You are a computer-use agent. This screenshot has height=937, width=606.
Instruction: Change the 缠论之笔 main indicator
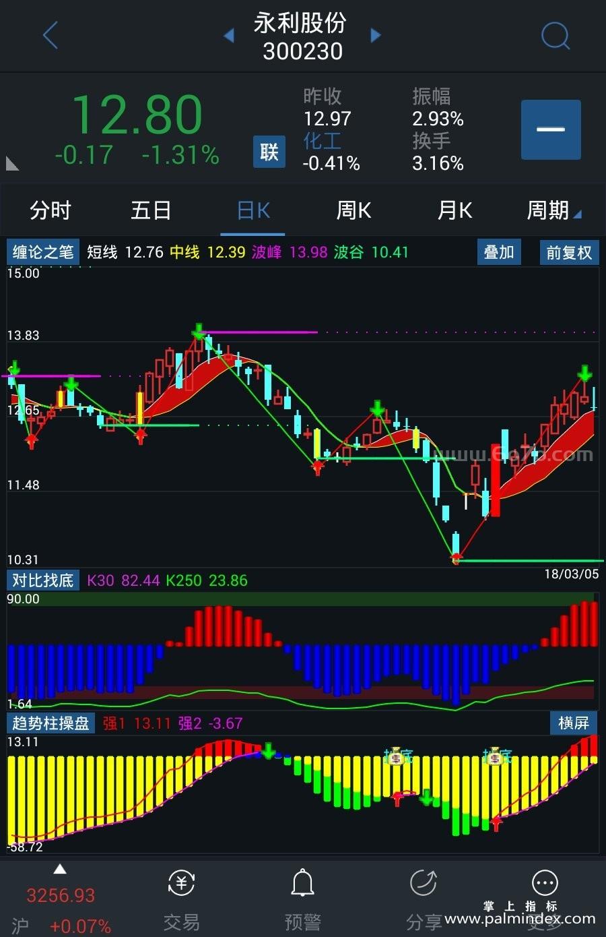click(x=43, y=252)
